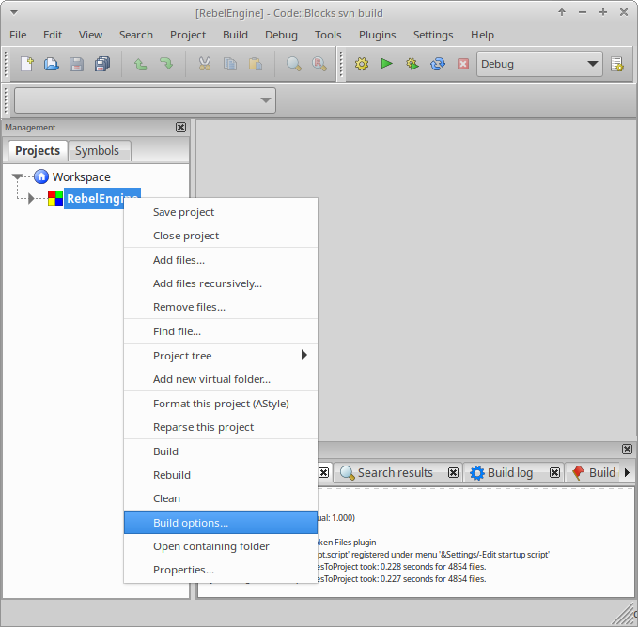638x627 pixels.
Task: Open the Help menu
Action: pyautogui.click(x=482, y=35)
